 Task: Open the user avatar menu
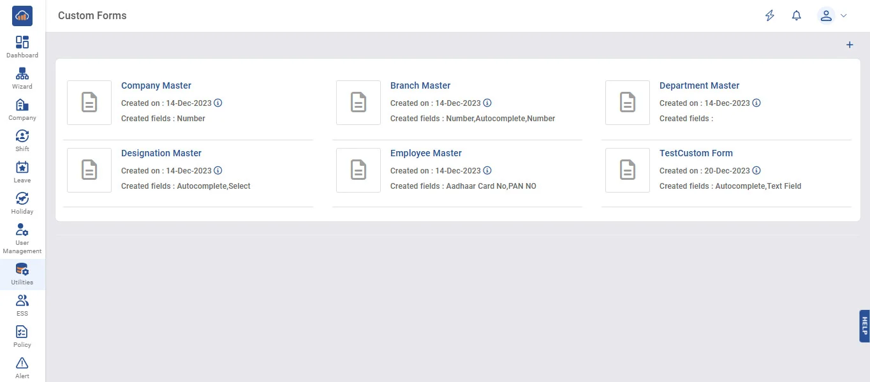point(826,16)
